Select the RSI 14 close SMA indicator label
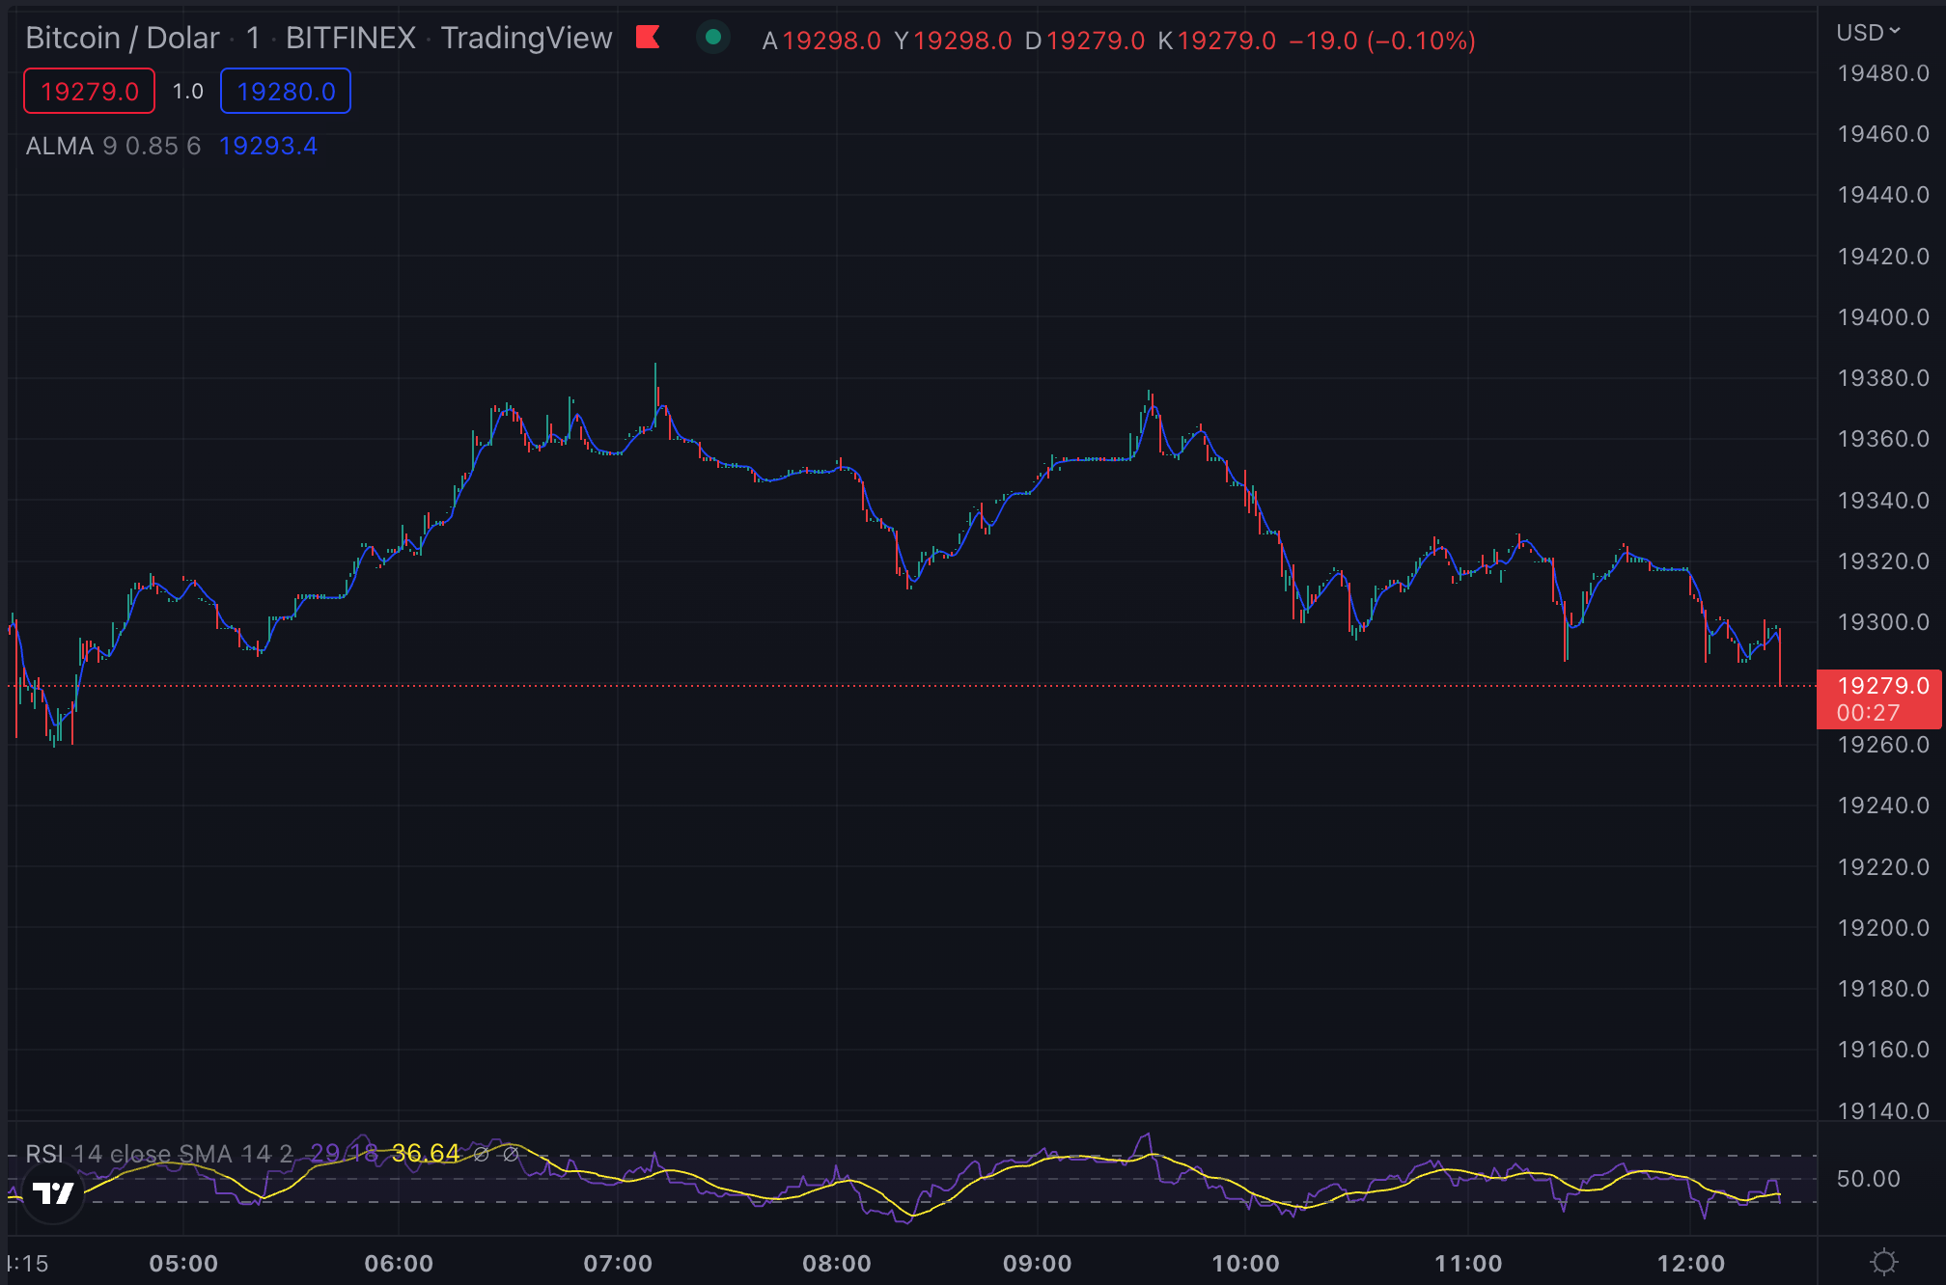 pyautogui.click(x=159, y=1154)
